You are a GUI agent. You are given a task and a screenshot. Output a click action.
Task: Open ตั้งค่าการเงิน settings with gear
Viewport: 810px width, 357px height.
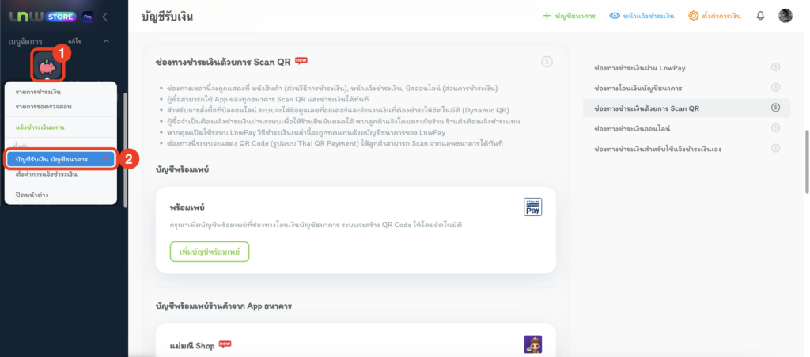(715, 16)
